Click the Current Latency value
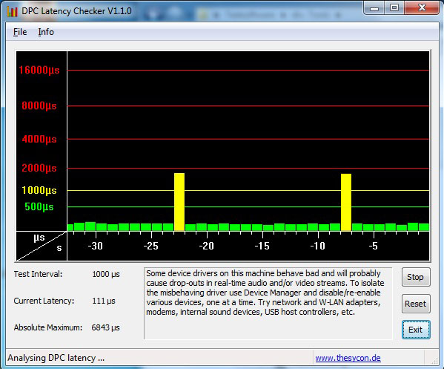Image resolution: width=444 pixels, height=369 pixels. pyautogui.click(x=104, y=301)
